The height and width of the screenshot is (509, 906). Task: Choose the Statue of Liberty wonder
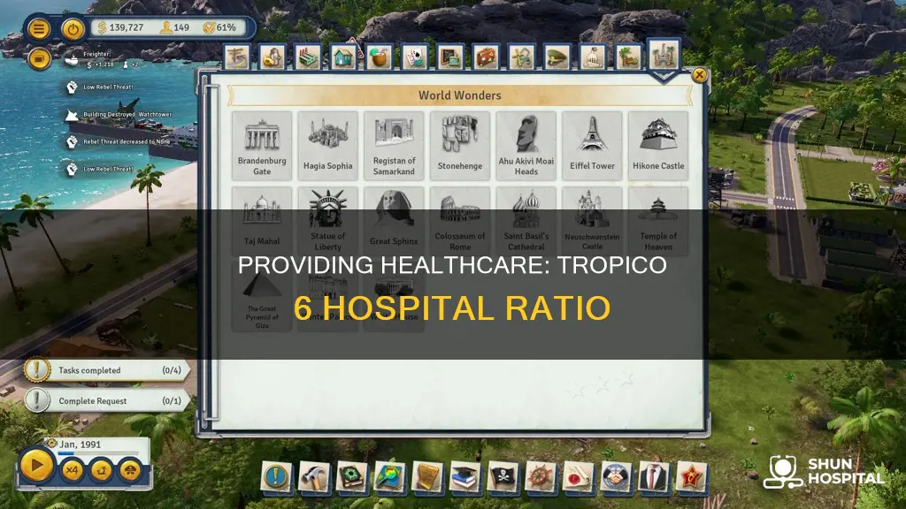click(x=327, y=221)
